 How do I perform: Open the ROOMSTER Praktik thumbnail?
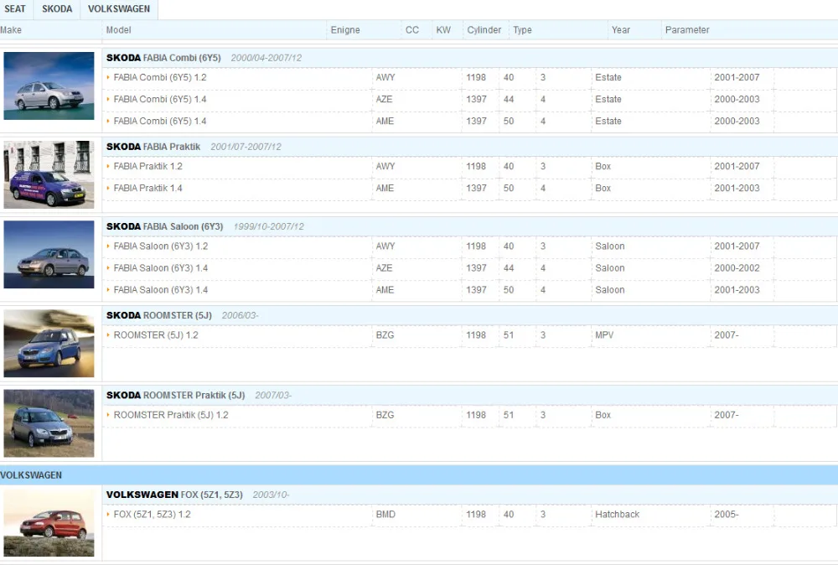click(x=49, y=422)
